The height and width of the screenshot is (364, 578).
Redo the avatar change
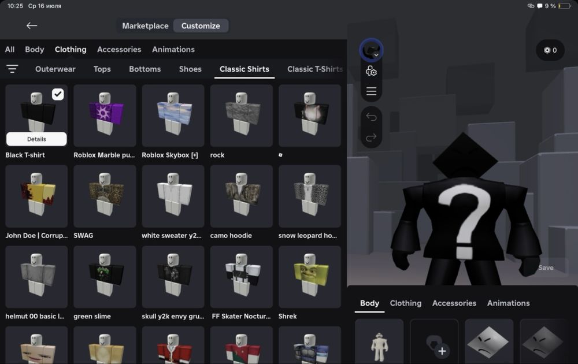tap(371, 138)
